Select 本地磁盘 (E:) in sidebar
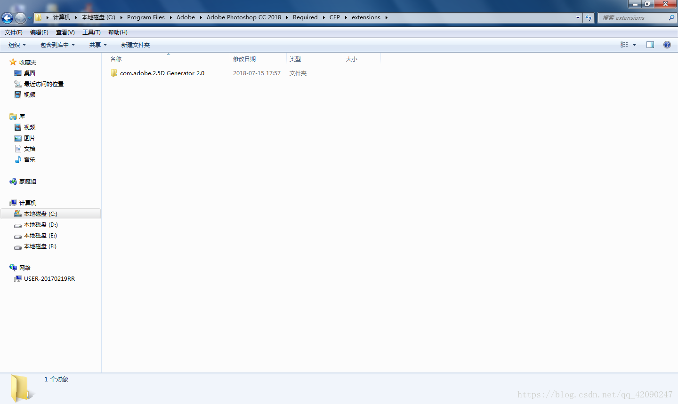This screenshot has width=678, height=404. [40, 235]
